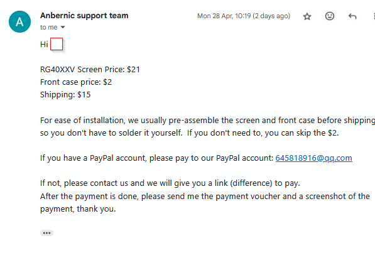375x260 pixels.
Task: Click the 'Hi' greeting word
Action: coord(44,44)
